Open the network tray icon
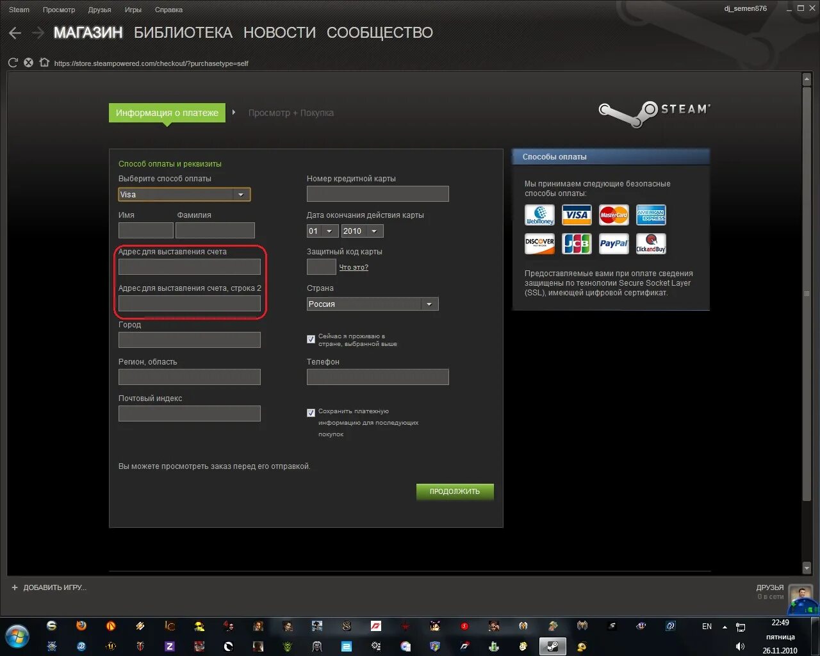This screenshot has height=656, width=820. [741, 627]
